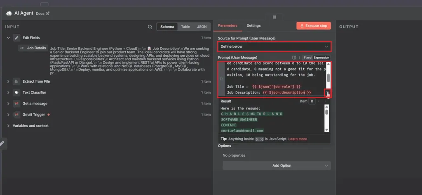Open the Source for Prompt dropdown
Image resolution: width=422 pixels, height=195 pixels.
(x=274, y=46)
